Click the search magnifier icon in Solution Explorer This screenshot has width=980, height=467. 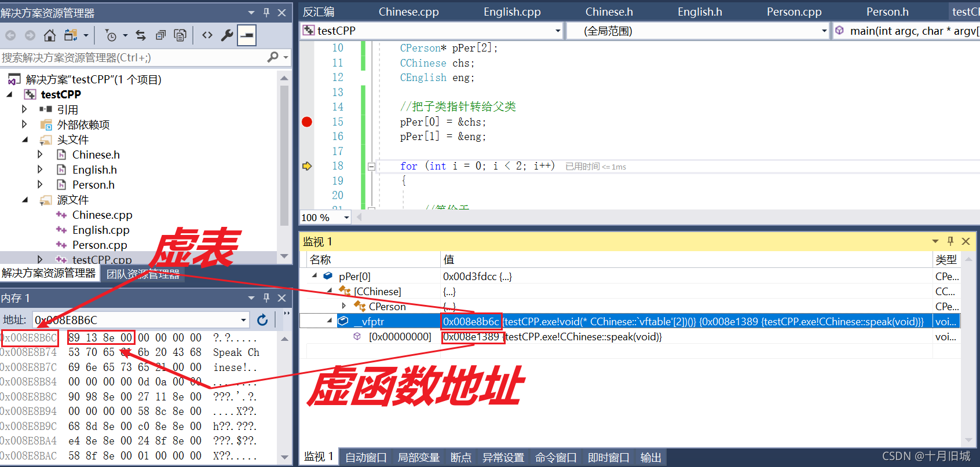tap(273, 57)
